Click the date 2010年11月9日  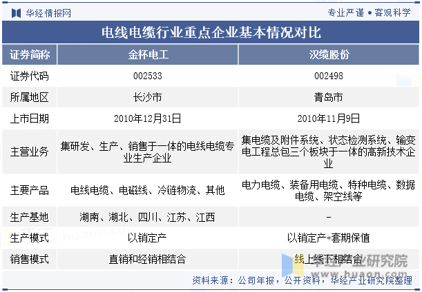(x=329, y=118)
